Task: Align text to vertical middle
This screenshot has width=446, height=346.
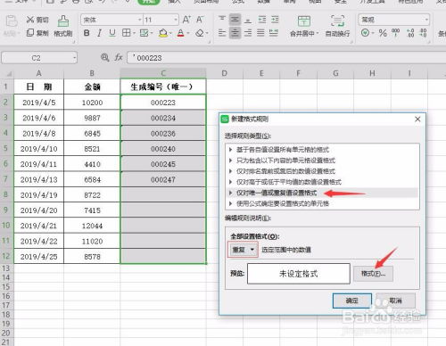Action: pos(235,20)
